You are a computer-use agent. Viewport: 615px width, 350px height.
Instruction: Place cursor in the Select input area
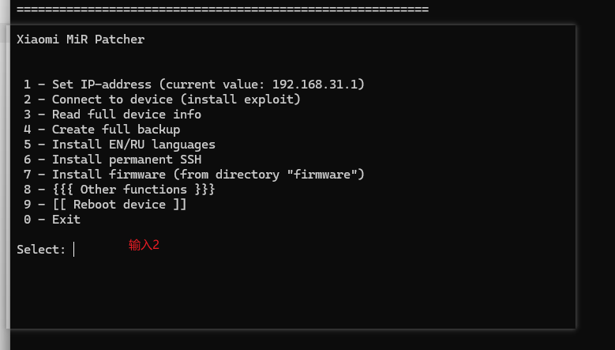click(x=74, y=250)
